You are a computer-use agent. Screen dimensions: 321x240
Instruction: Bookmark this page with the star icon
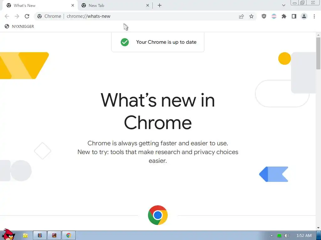point(251,16)
